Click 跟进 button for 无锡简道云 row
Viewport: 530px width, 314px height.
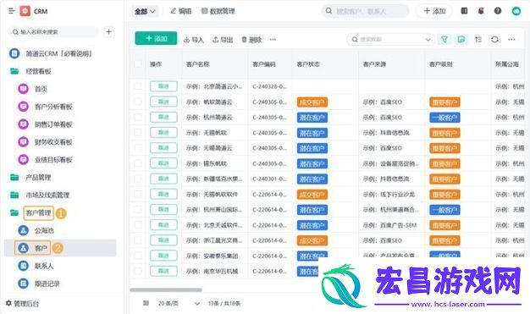[x=163, y=148]
